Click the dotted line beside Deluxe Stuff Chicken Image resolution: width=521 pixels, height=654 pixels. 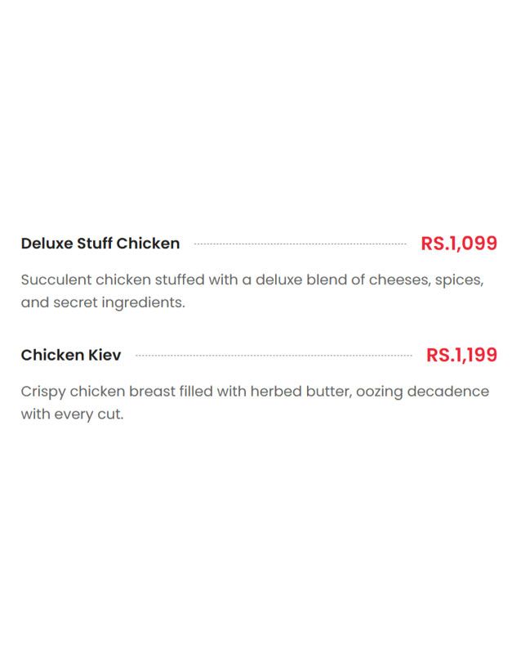[300, 244]
